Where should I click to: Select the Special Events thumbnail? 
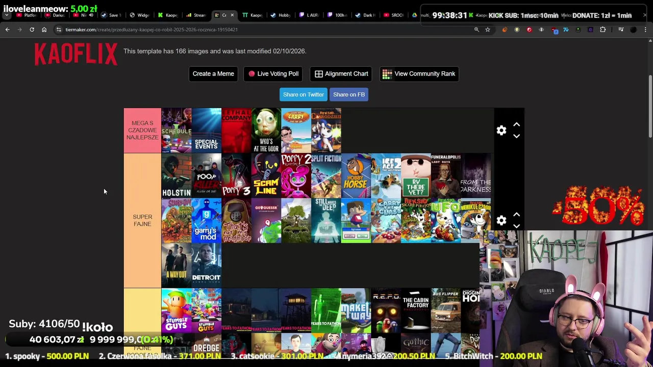click(x=207, y=130)
